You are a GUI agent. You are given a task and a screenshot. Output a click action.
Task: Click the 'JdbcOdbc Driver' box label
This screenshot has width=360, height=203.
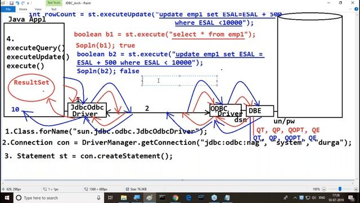click(x=87, y=111)
